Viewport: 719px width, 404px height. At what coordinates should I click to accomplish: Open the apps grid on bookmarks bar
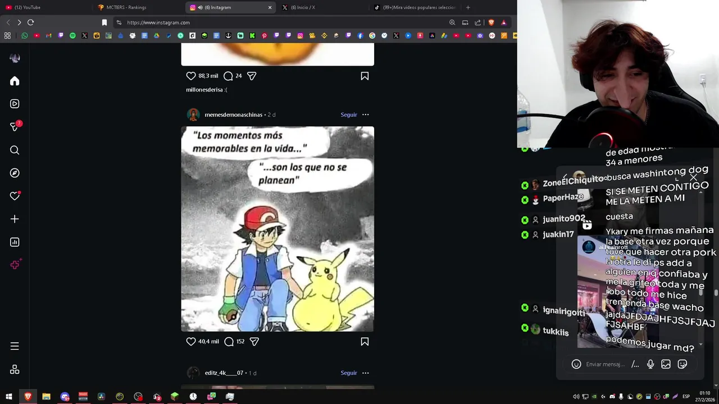(x=7, y=35)
